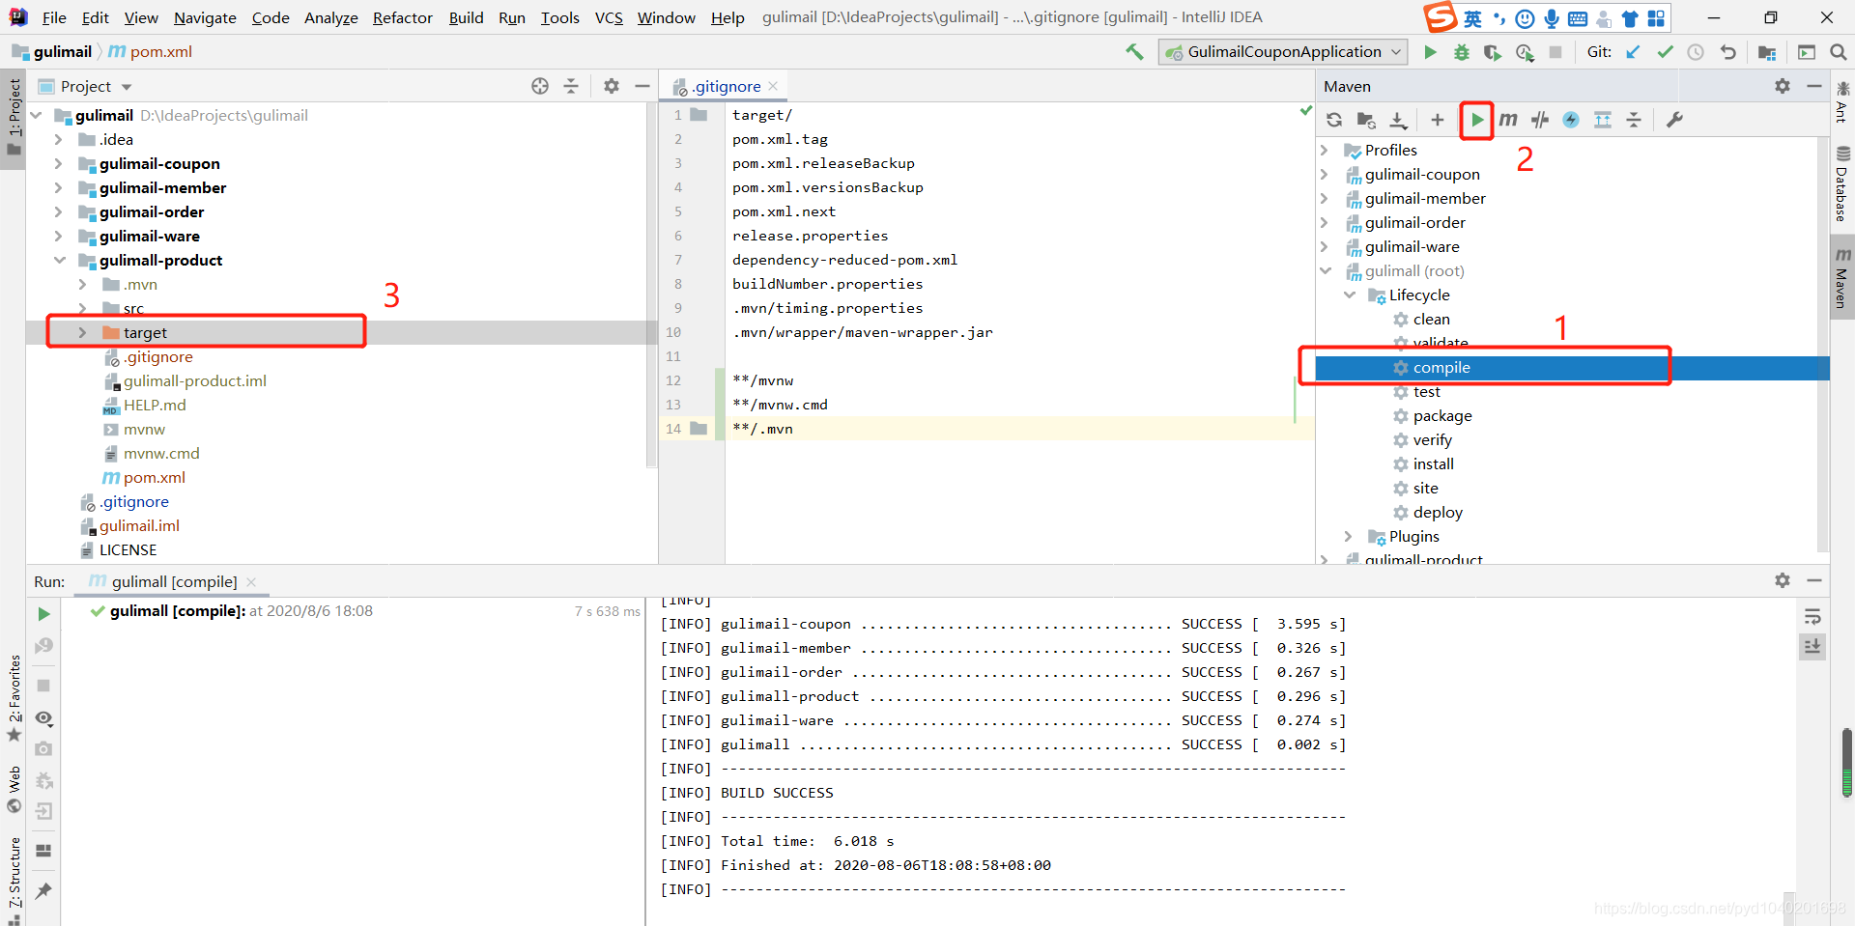Image resolution: width=1855 pixels, height=926 pixels.
Task: Open the Maven panel gear settings
Action: coord(1783,86)
